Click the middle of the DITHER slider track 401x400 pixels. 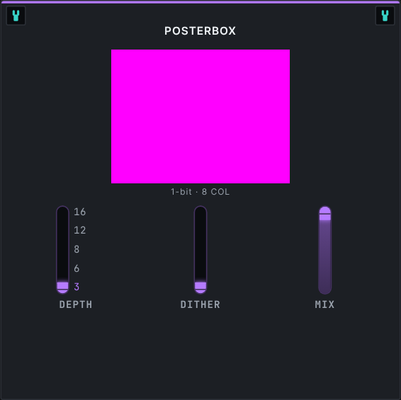[x=200, y=250]
